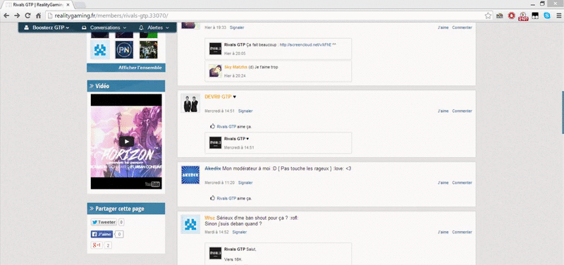Open the PN visitor avatar
Viewport: 564px width, 265px height.
tap(124, 49)
